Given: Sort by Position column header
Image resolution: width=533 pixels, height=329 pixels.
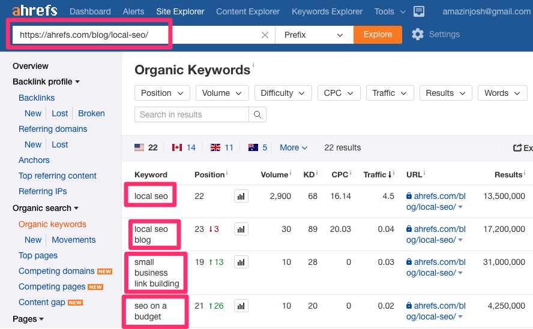Looking at the screenshot, I should (209, 175).
